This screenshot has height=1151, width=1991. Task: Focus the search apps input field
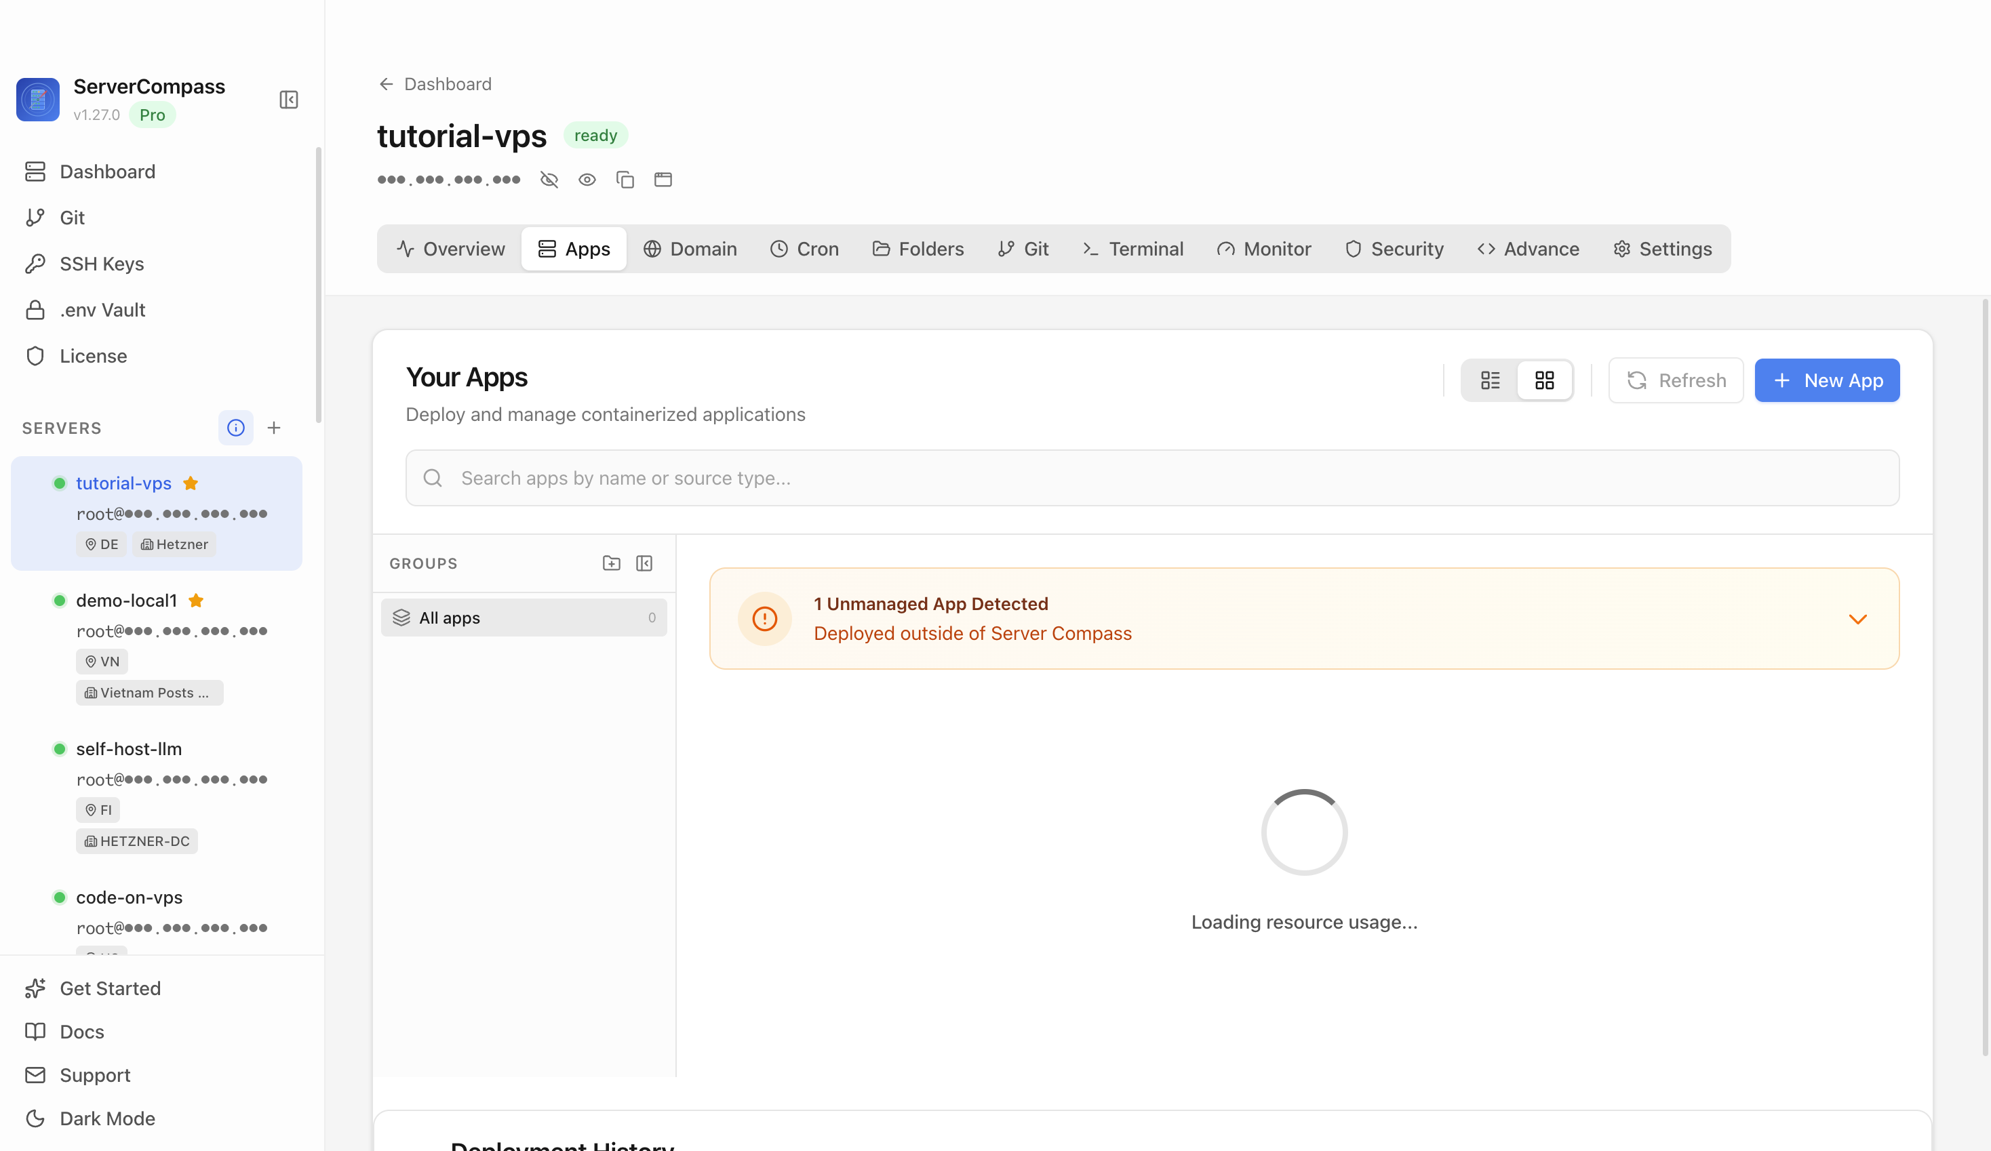1152,478
